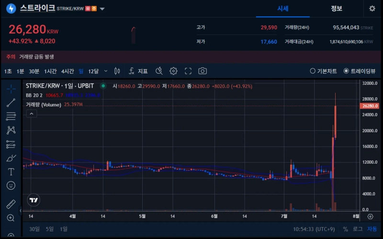Select the text annotation tool

11,171
